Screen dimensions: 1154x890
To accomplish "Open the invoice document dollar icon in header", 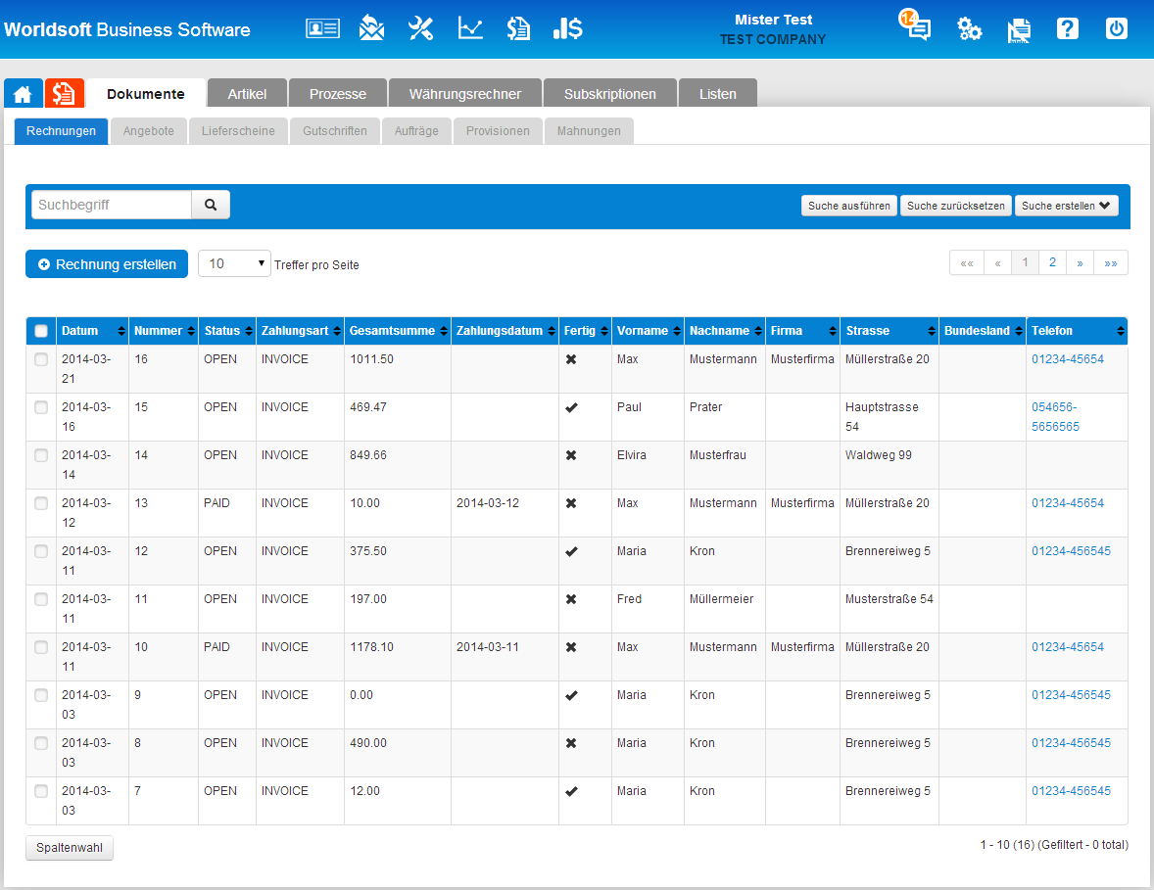I will click(x=519, y=28).
